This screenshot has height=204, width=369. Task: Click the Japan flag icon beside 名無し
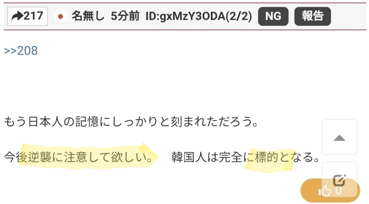pos(60,16)
